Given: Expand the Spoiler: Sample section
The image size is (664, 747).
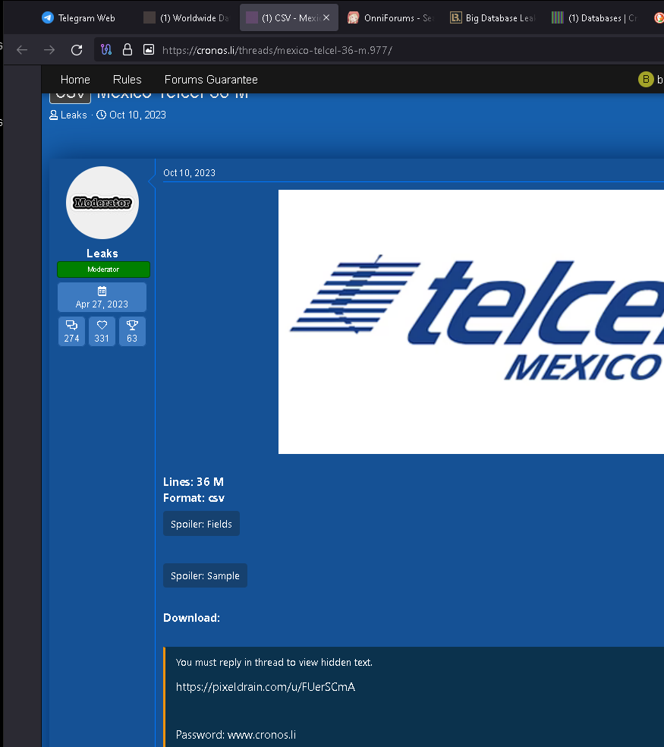Looking at the screenshot, I should click(x=205, y=575).
